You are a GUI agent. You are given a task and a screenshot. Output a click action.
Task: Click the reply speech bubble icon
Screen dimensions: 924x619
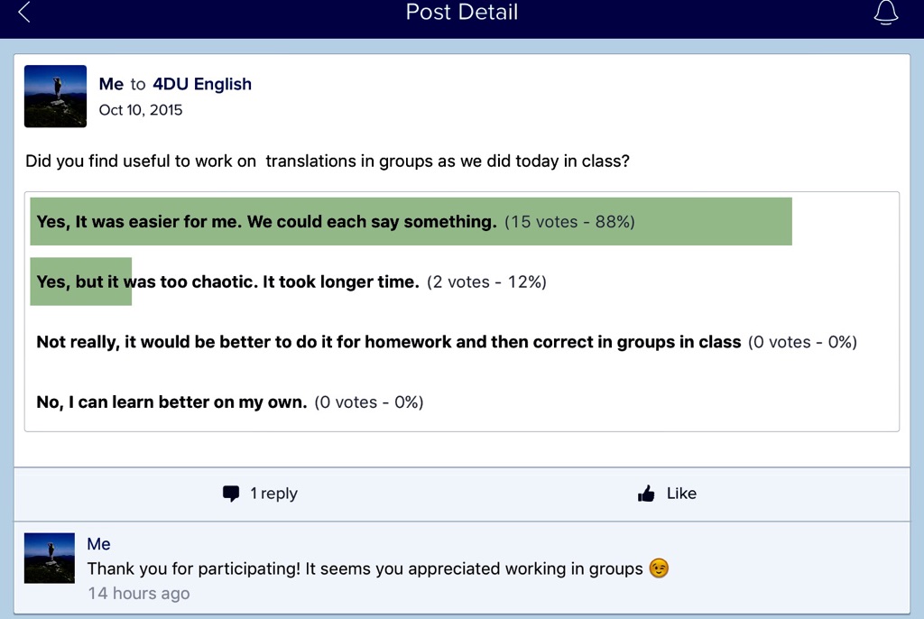(231, 494)
